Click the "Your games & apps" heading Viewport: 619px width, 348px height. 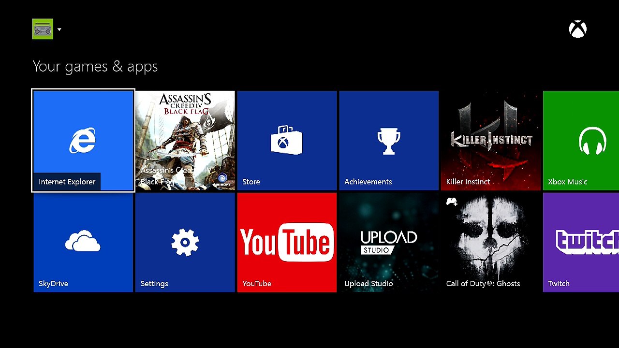(95, 67)
